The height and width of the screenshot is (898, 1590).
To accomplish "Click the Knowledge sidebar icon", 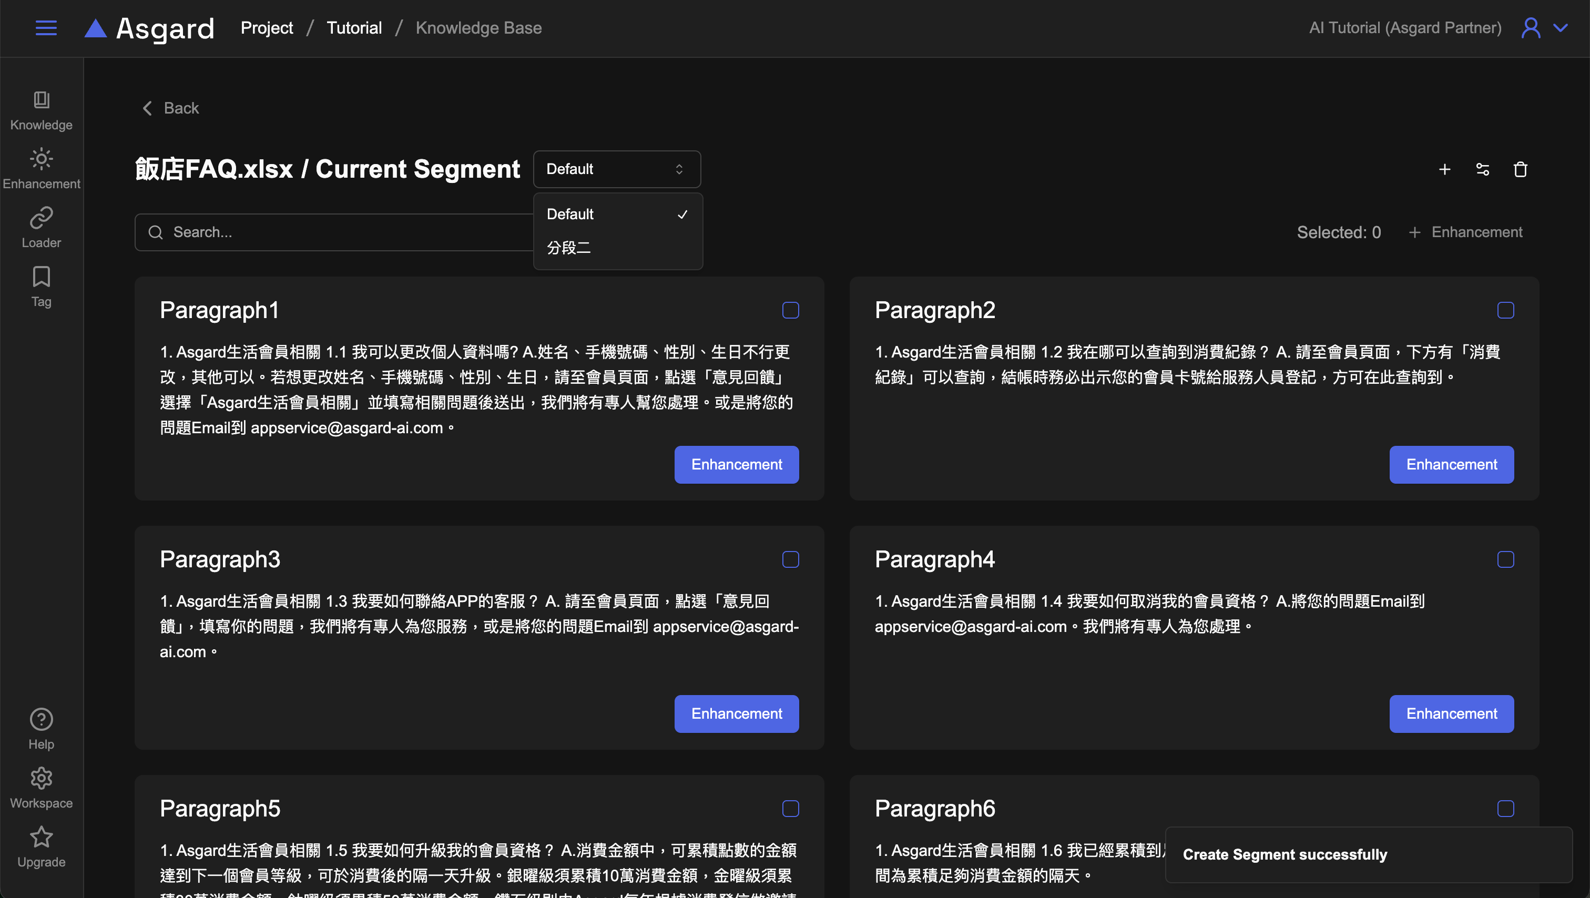I will pyautogui.click(x=42, y=110).
